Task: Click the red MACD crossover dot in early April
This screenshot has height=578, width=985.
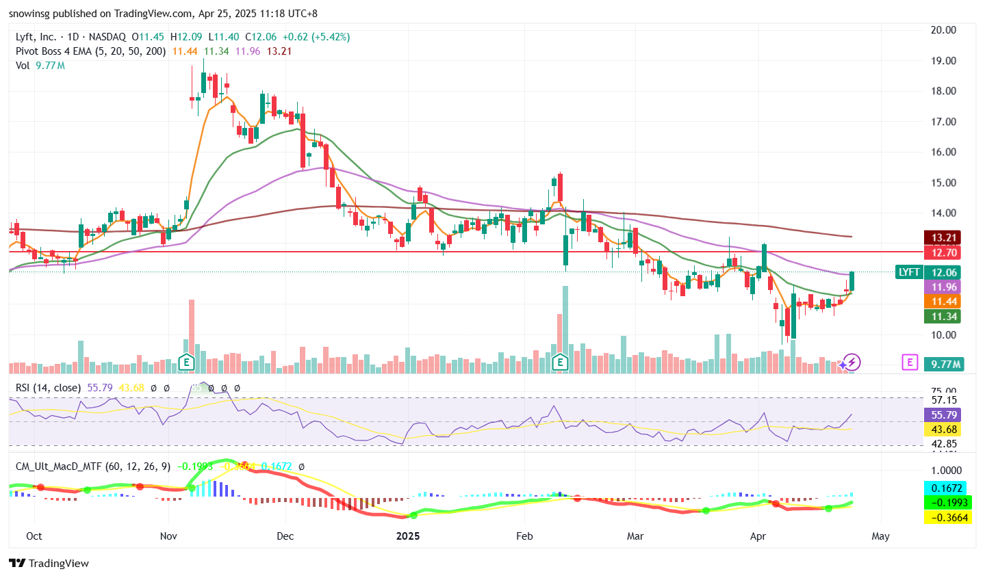Action: (776, 504)
